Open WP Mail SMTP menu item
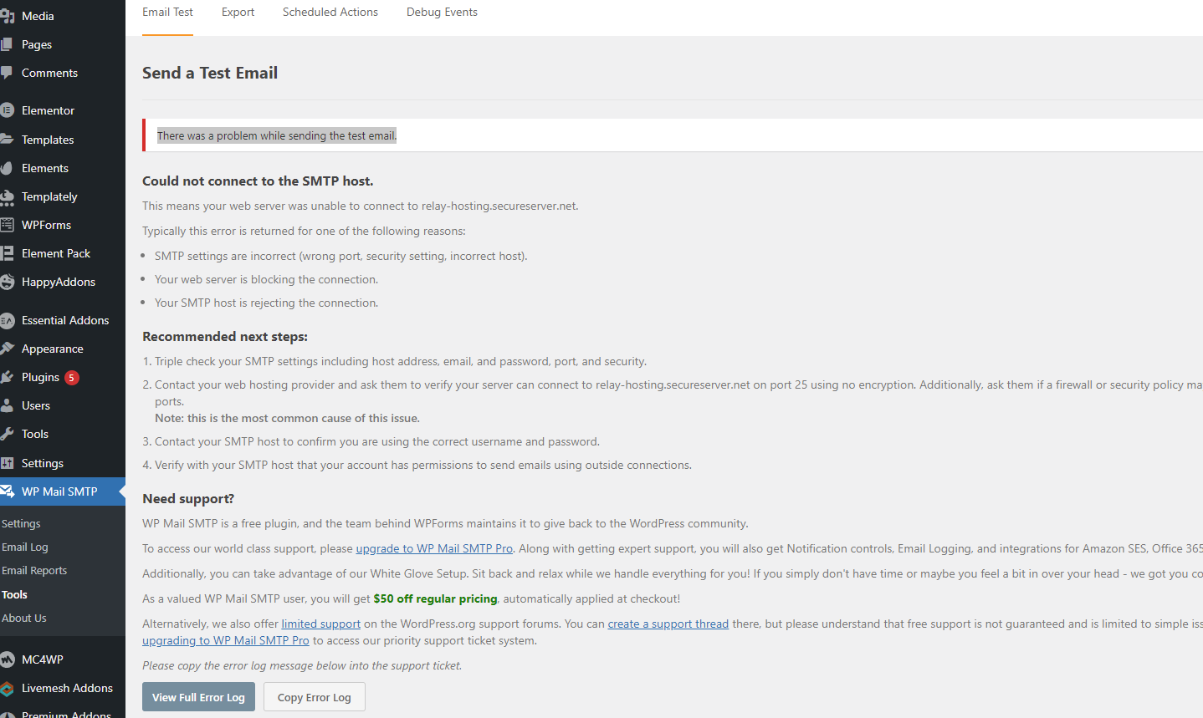Screen dimensions: 1203x718 coord(59,491)
